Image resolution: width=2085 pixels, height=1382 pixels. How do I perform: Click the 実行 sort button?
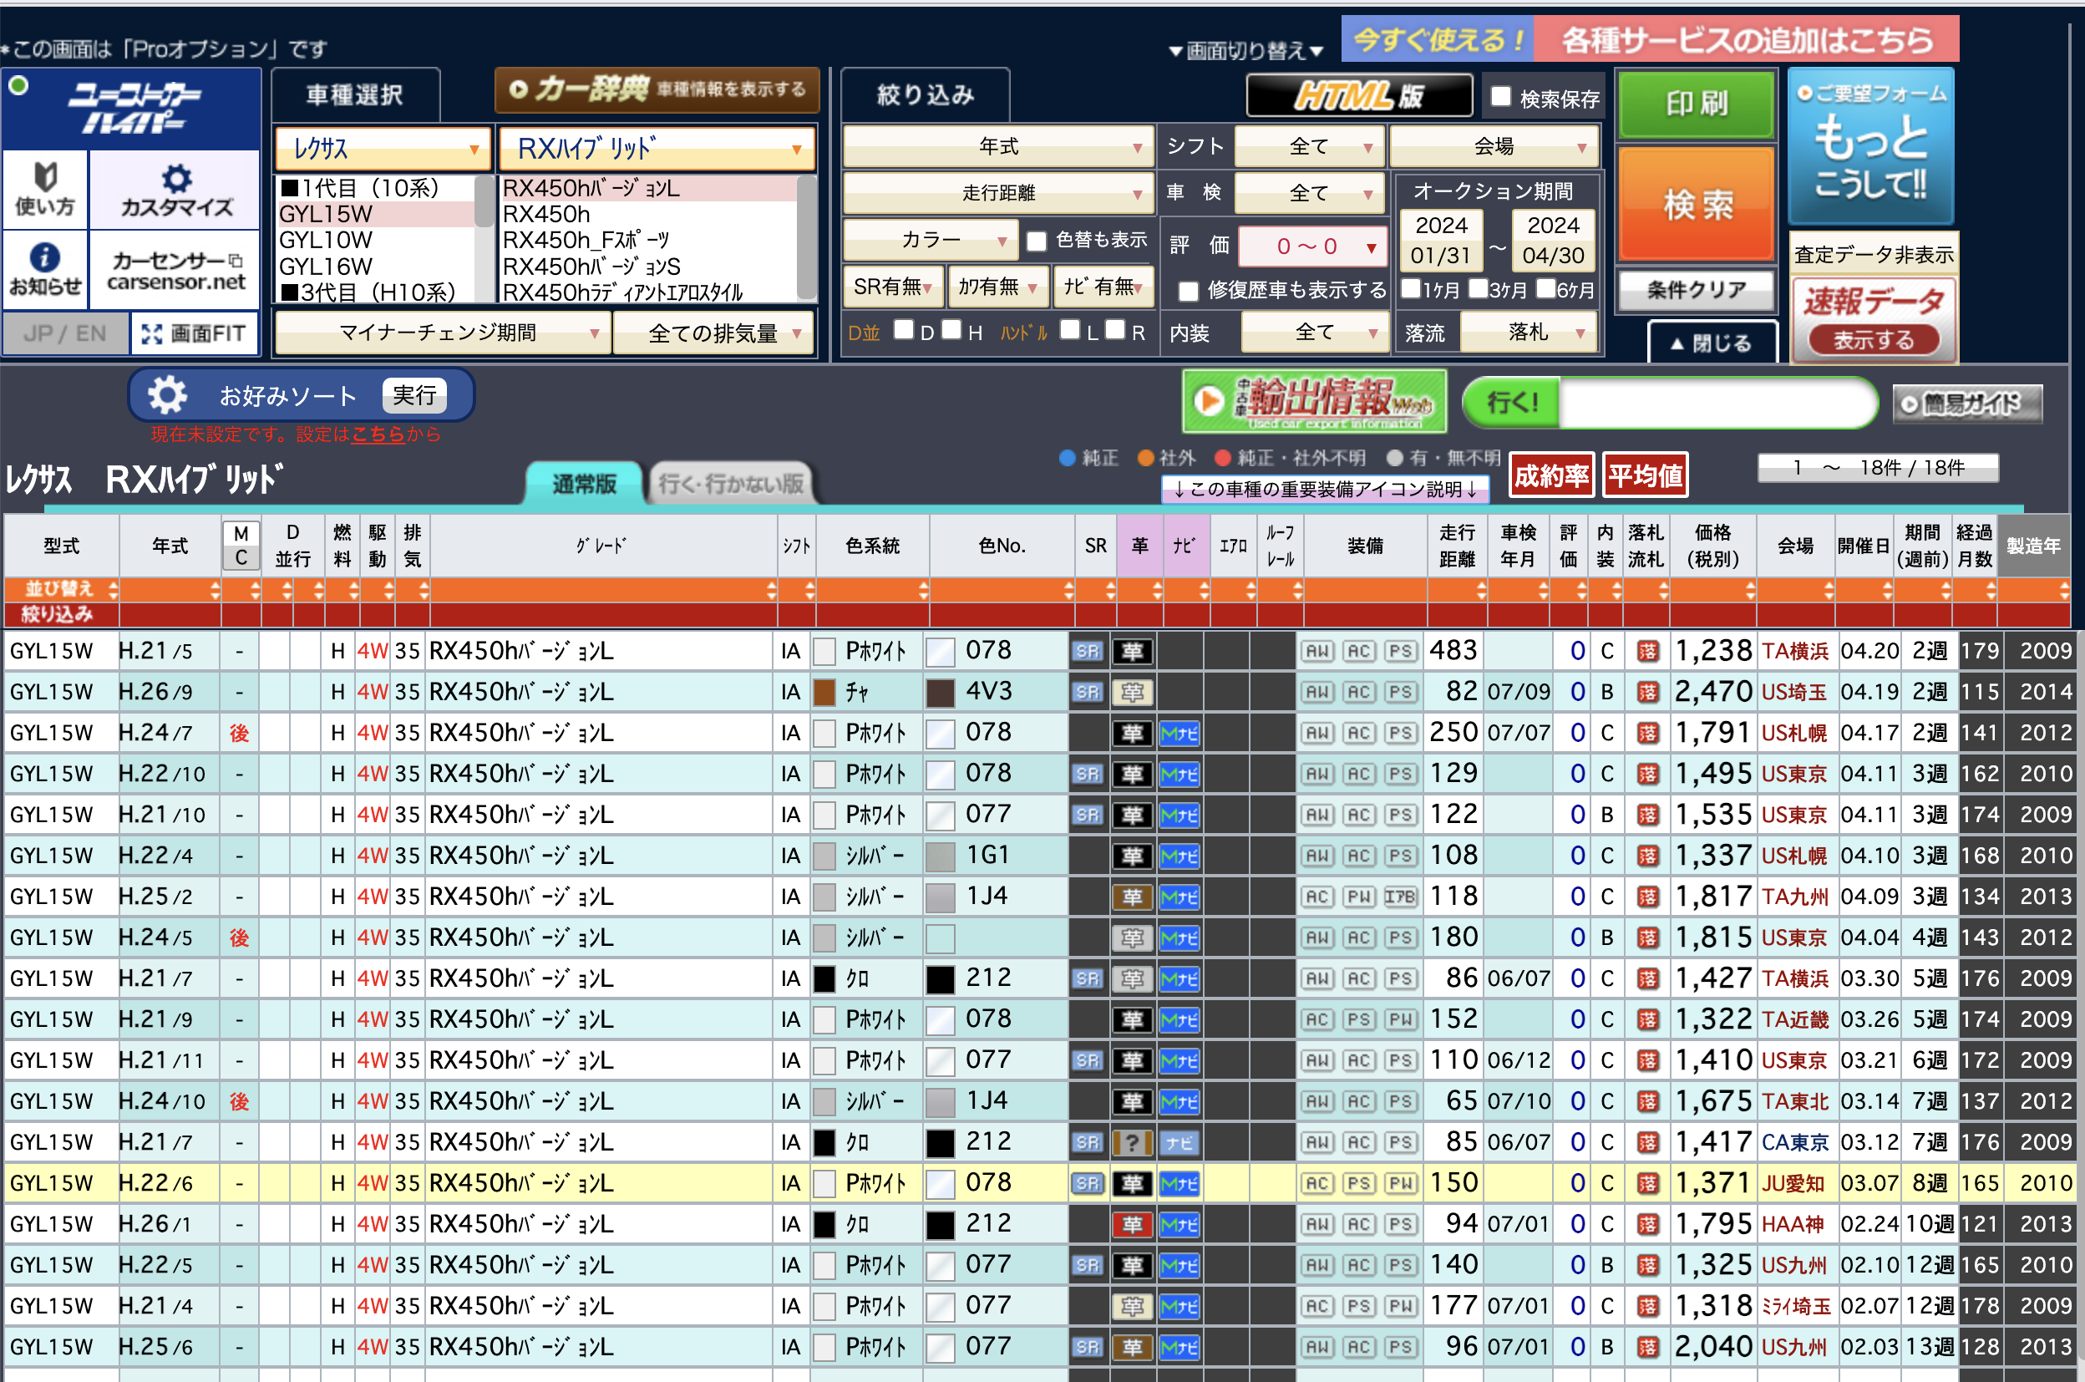coord(414,395)
